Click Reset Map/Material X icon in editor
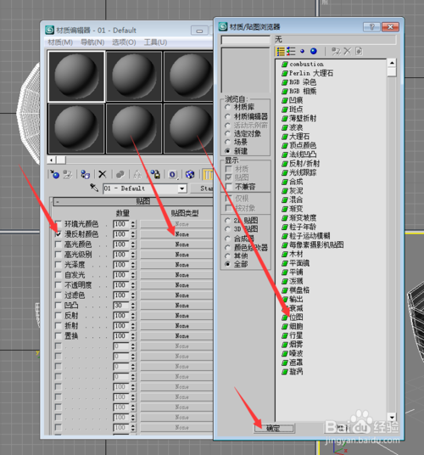 tap(103, 174)
